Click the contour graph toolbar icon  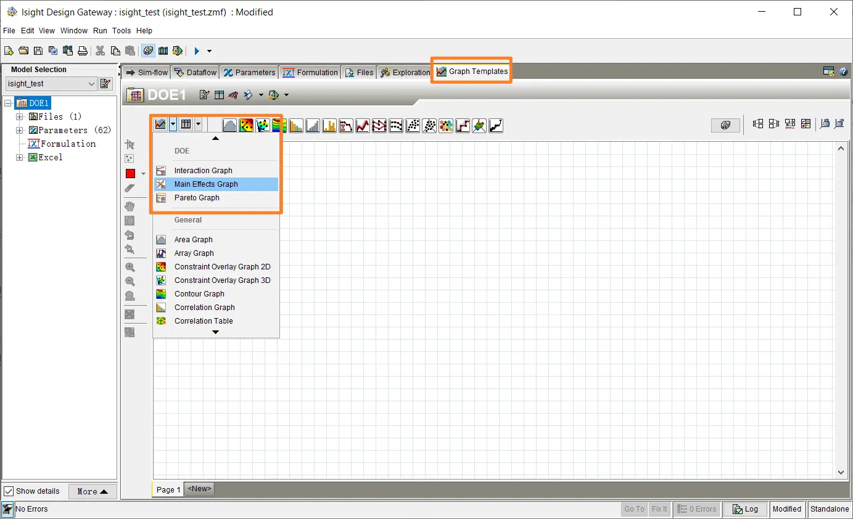tap(279, 126)
